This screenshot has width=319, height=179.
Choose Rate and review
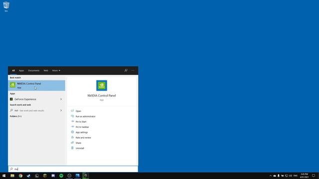(83, 137)
